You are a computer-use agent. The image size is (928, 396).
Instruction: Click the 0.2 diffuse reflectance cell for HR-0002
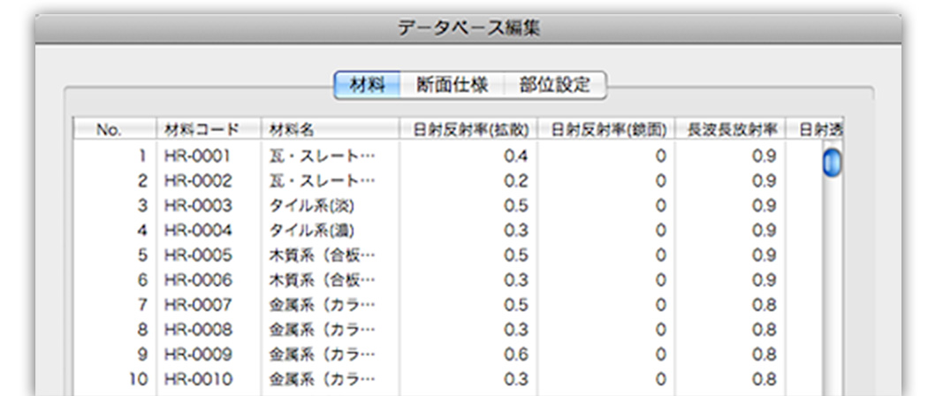[x=517, y=181]
